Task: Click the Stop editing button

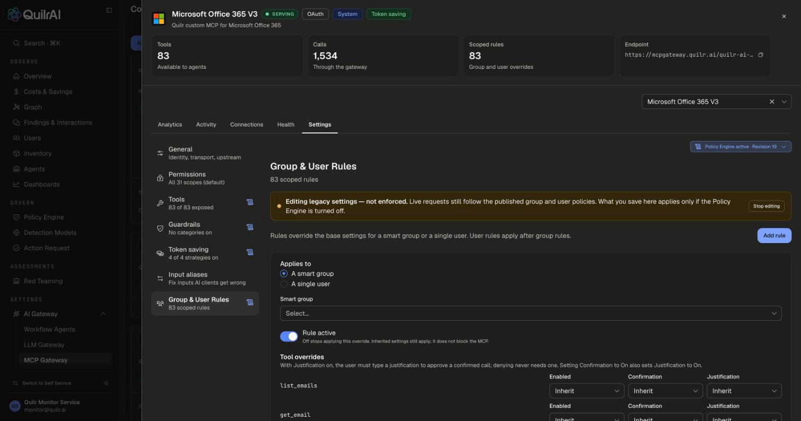Action: click(x=766, y=206)
